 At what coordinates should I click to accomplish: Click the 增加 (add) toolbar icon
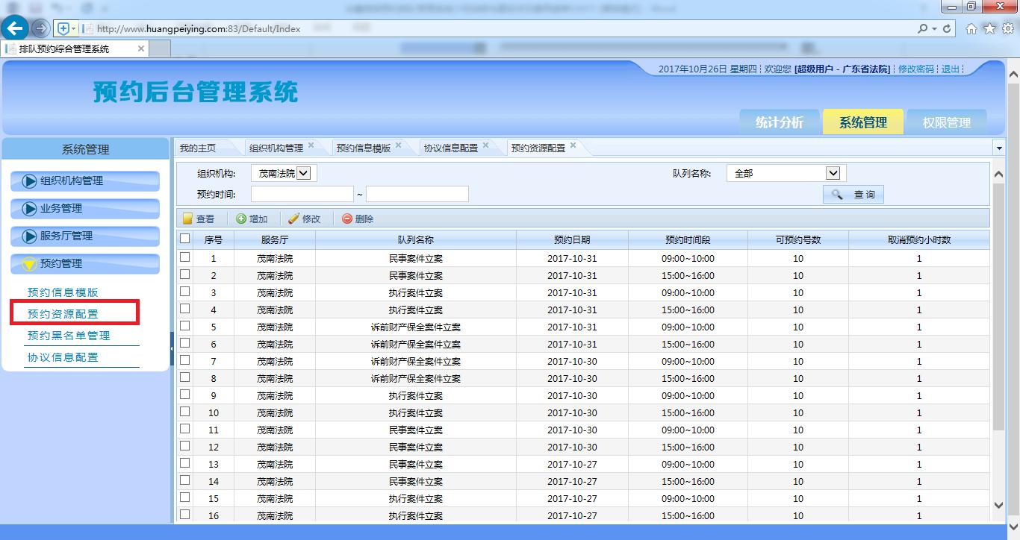(x=241, y=219)
